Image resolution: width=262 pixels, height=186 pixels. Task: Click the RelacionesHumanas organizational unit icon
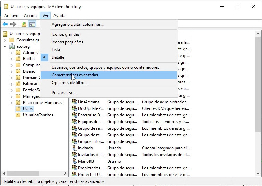click(x=18, y=103)
